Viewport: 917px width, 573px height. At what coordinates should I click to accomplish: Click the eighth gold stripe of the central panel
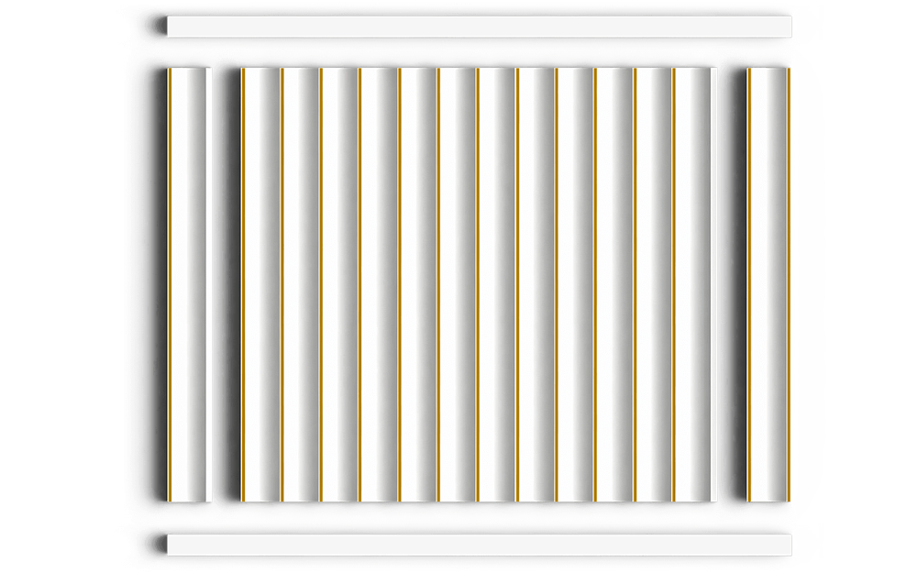(x=517, y=285)
